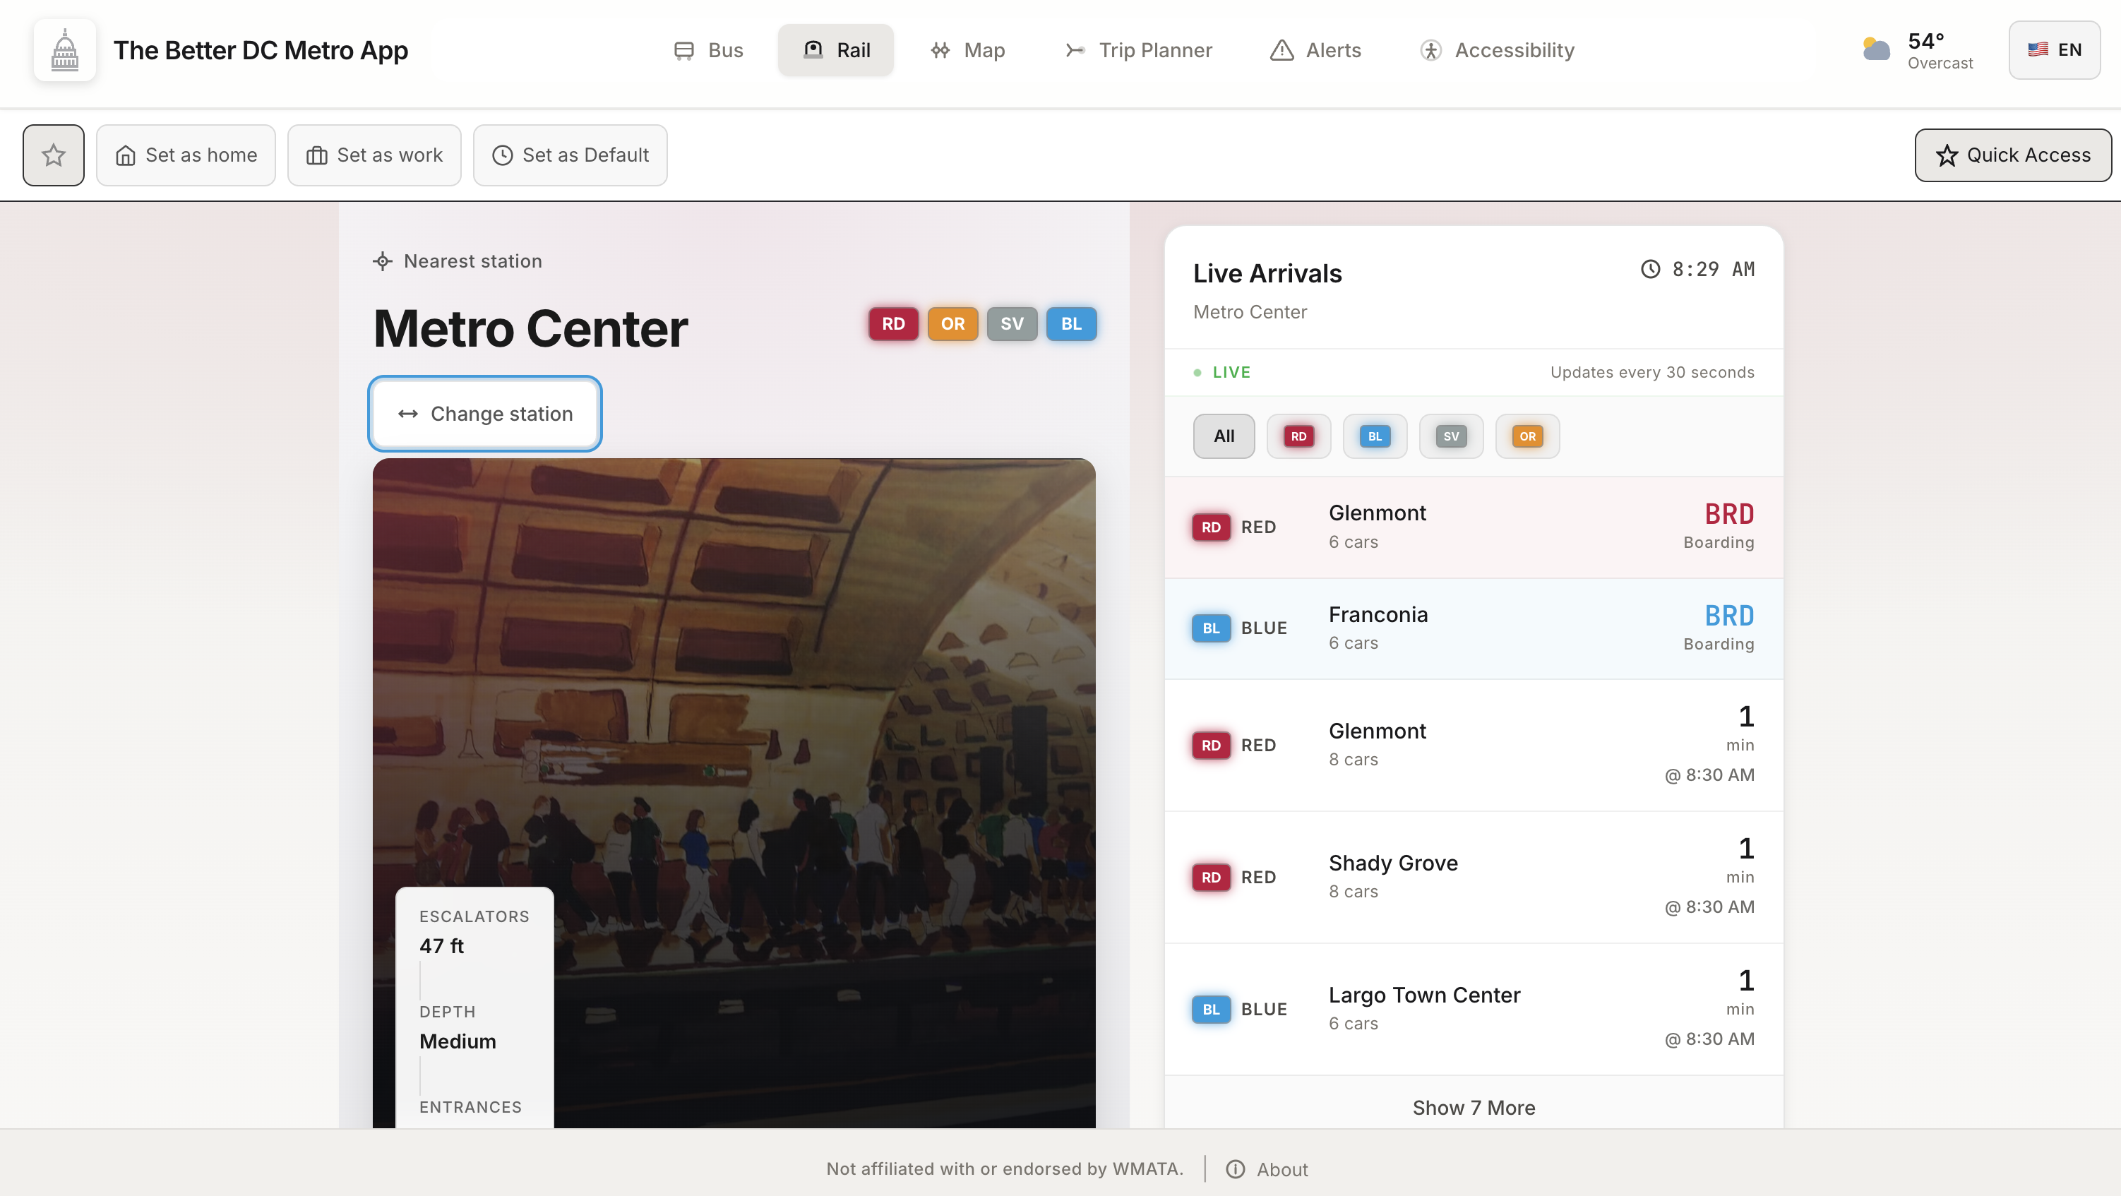Click the SV line badge beside Metro Center
This screenshot has width=2121, height=1196.
point(1012,323)
